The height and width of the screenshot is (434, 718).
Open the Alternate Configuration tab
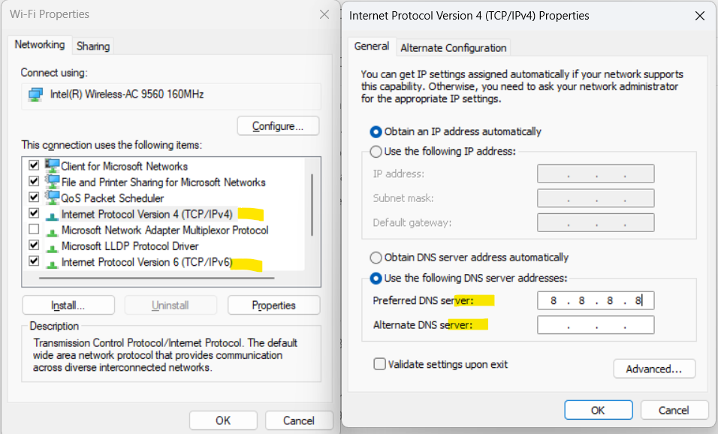(454, 48)
